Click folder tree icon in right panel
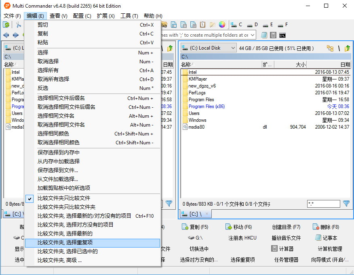 [330, 48]
